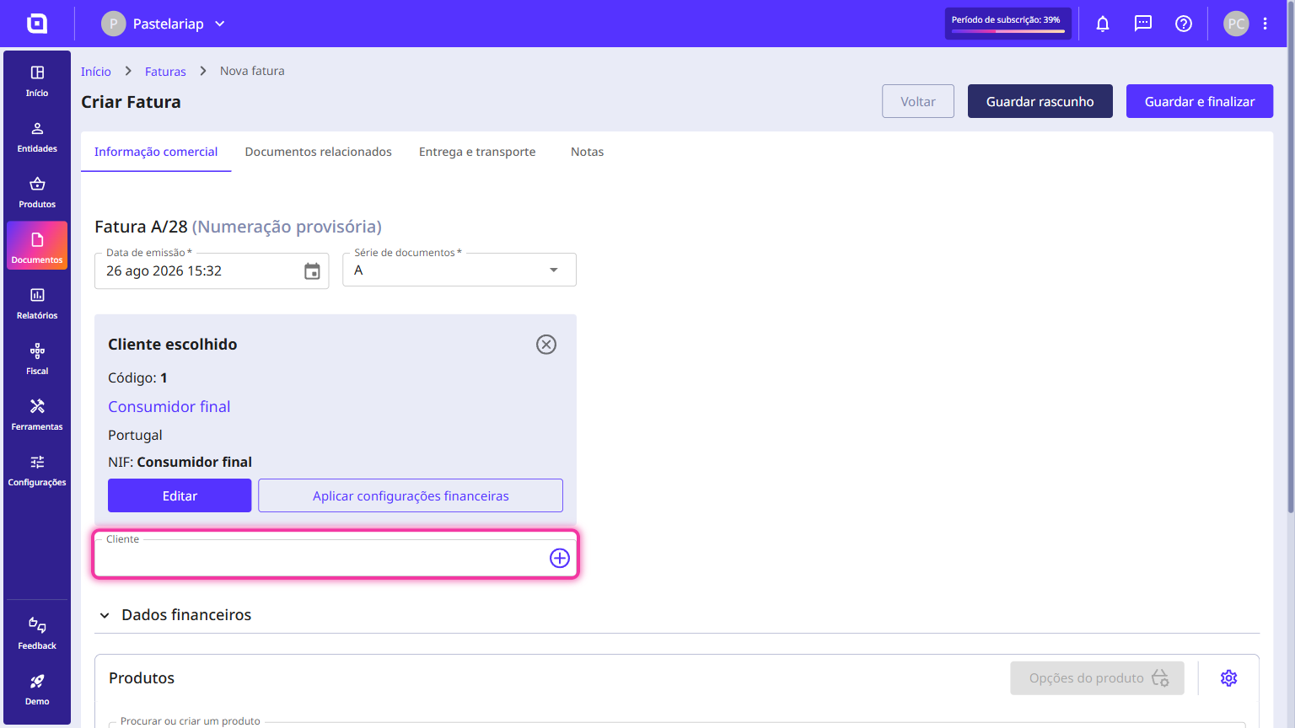Open the PC user avatar
Viewport: 1295px width, 728px height.
[x=1236, y=24]
